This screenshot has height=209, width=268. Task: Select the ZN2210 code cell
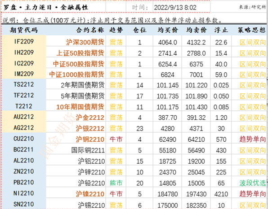[x=24, y=171]
